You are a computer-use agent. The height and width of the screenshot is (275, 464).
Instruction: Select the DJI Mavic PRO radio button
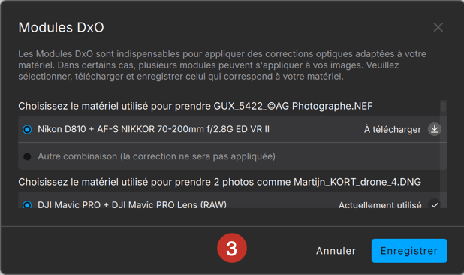27,204
